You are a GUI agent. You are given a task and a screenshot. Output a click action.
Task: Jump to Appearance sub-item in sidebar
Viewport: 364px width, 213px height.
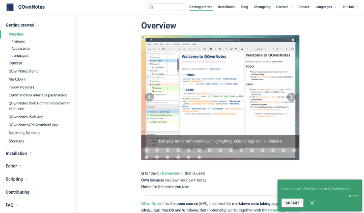point(20,49)
